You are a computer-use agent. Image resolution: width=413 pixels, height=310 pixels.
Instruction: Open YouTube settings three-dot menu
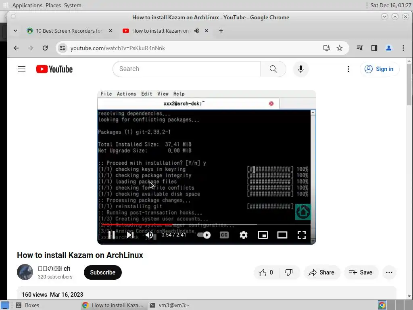tap(348, 69)
